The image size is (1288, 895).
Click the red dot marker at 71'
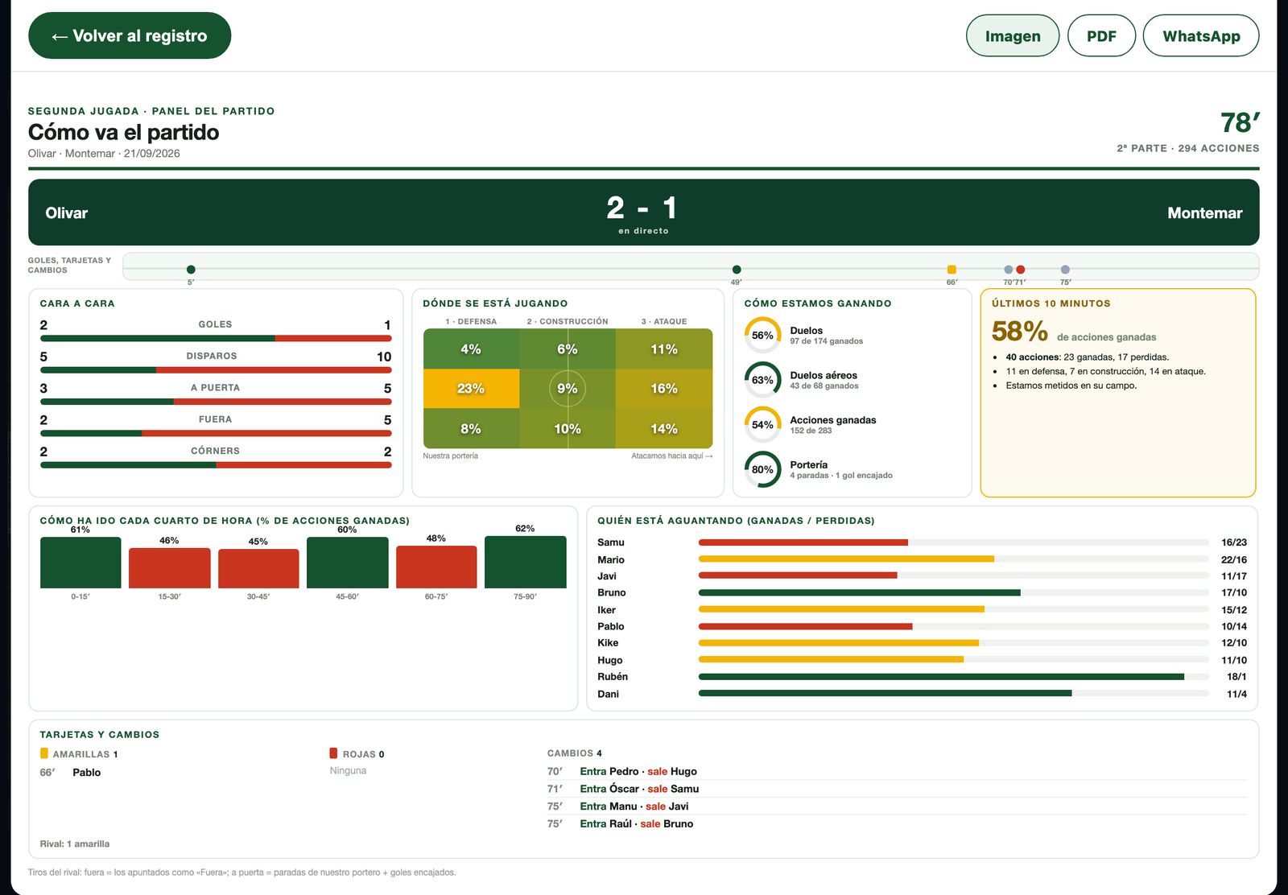pyautogui.click(x=1021, y=270)
